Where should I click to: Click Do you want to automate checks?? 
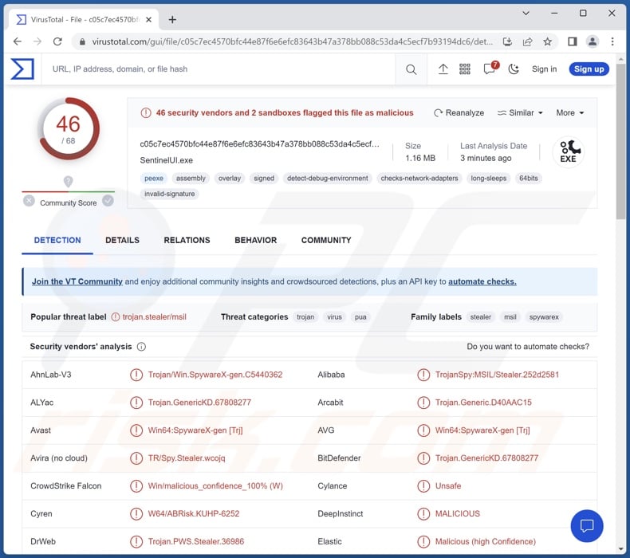click(x=528, y=347)
